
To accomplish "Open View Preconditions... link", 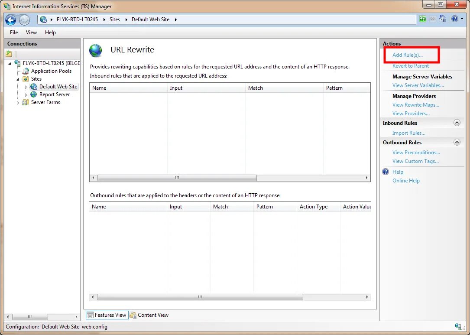I will 416,153.
